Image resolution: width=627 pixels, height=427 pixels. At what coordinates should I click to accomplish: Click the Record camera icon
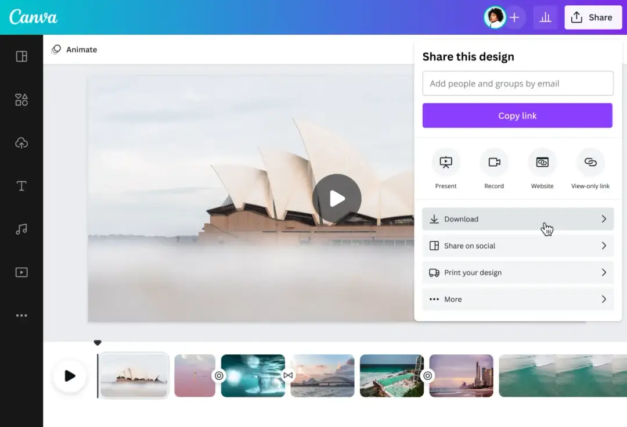pos(494,163)
